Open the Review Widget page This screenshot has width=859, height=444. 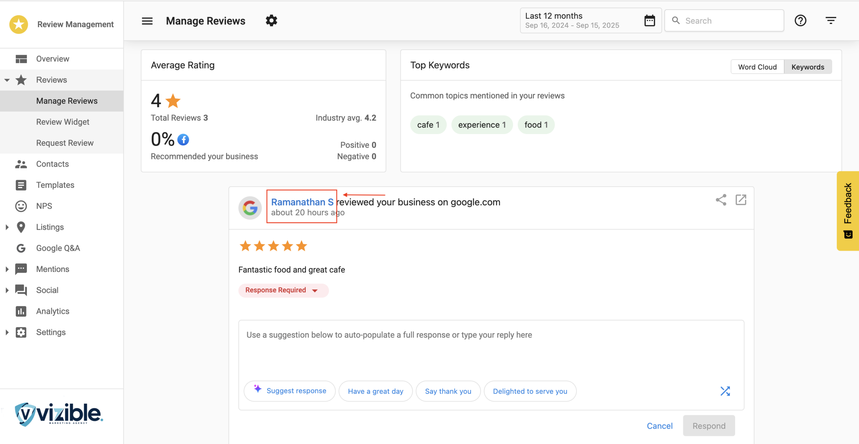pyautogui.click(x=63, y=122)
